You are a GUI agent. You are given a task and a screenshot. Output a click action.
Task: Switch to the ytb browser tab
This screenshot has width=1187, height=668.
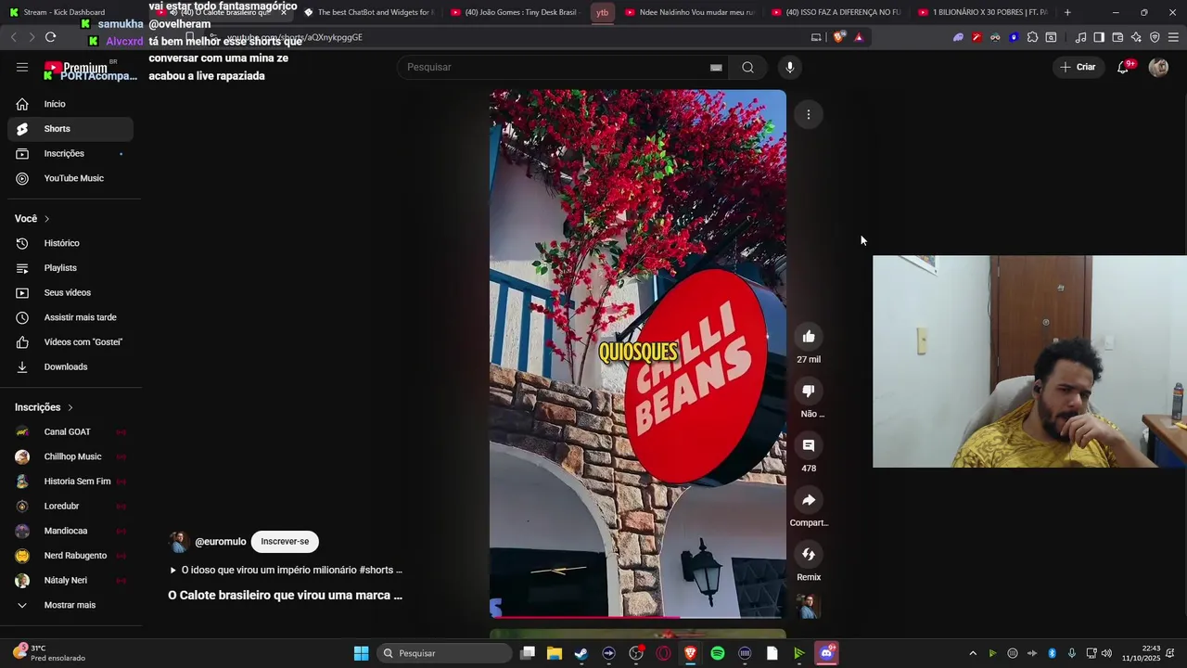603,12
